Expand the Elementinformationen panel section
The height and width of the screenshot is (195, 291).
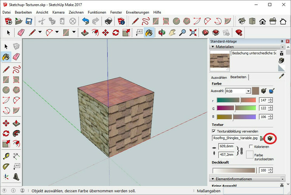(x=213, y=179)
